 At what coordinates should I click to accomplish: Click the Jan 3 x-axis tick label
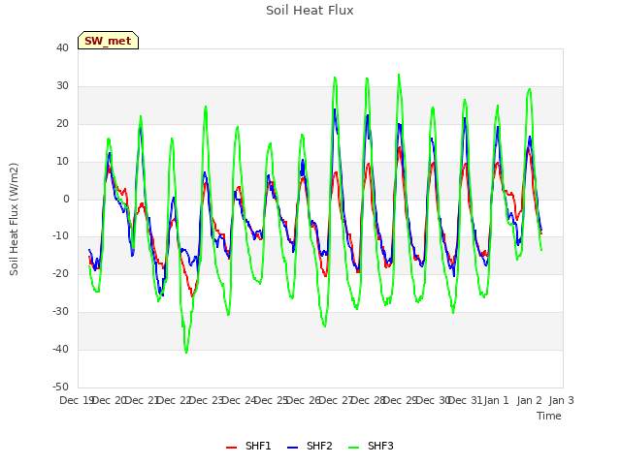tap(561, 400)
